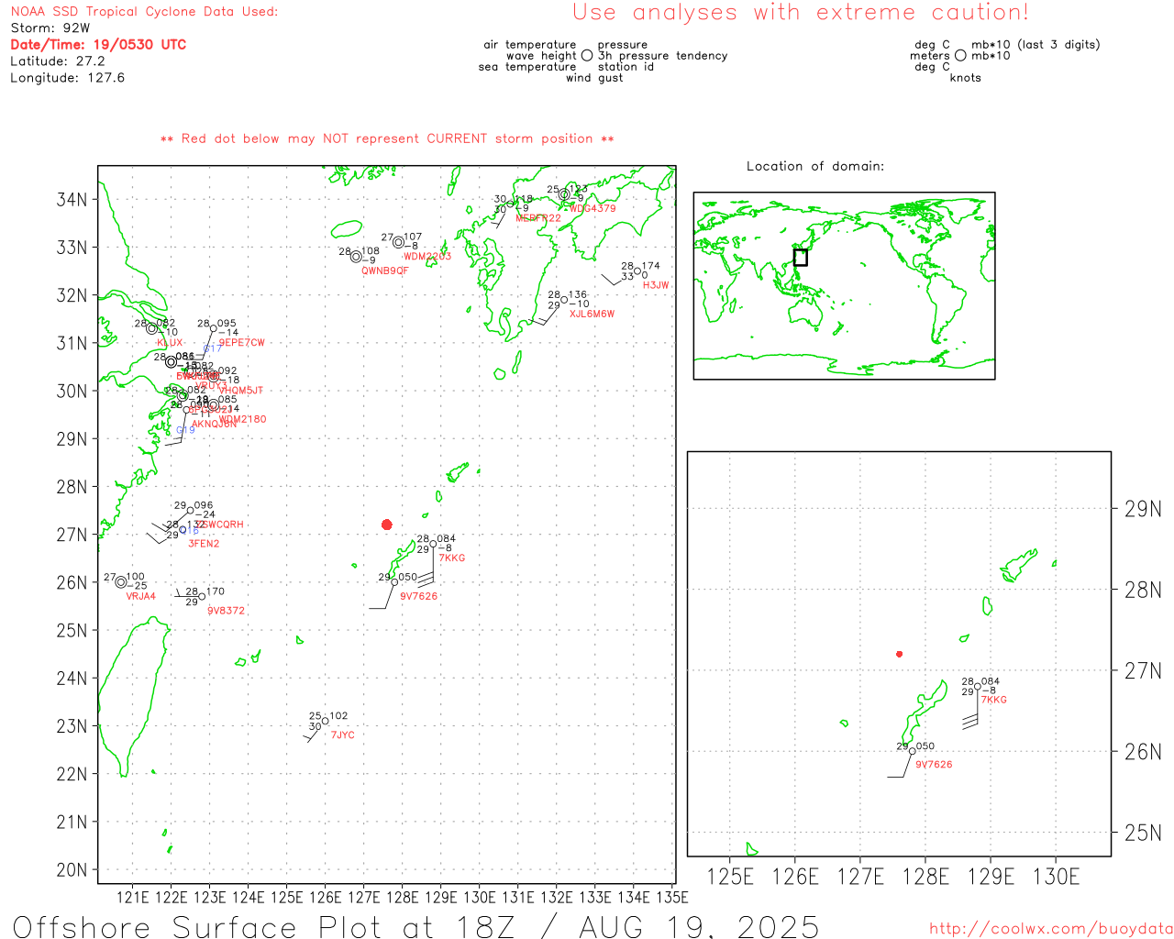This screenshot has width=1174, height=939.
Task: Click the station ID XJL6M6W
Action: coord(592,314)
